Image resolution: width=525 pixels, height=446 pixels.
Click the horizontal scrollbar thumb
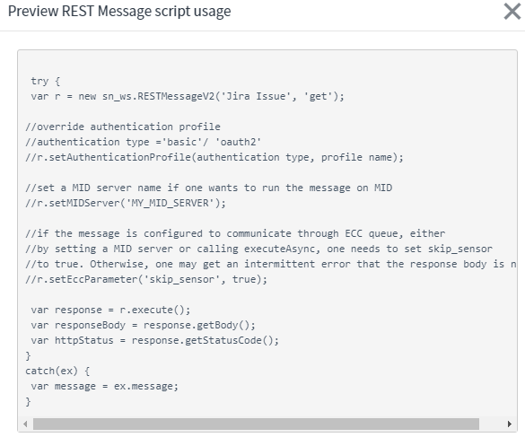256,424
